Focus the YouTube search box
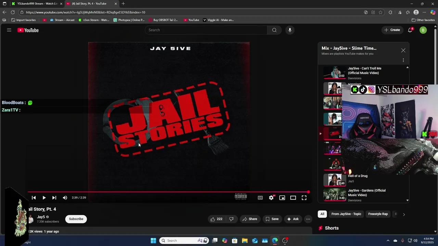 (x=206, y=30)
